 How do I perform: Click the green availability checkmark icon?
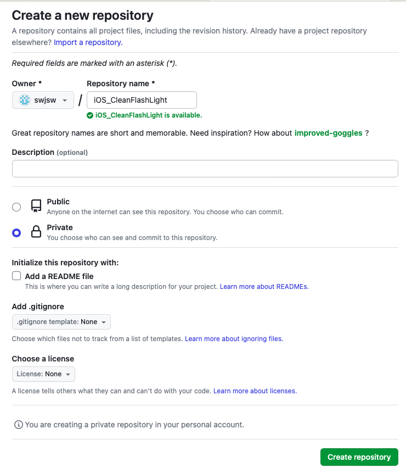point(90,115)
